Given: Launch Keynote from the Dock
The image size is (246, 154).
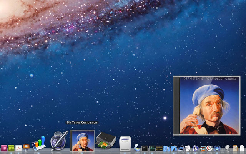Looking at the screenshot, I should (x=26, y=148).
